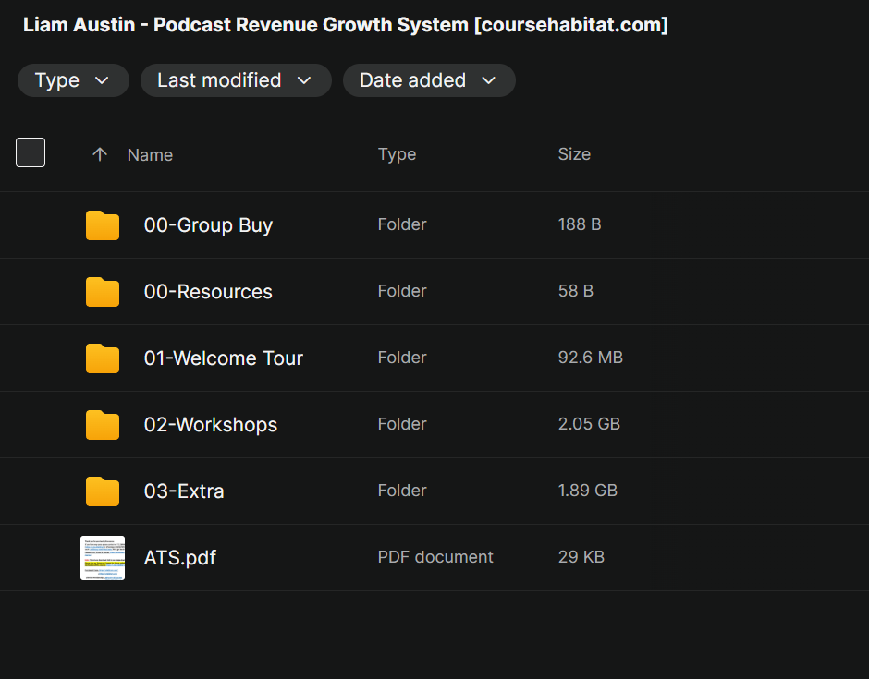Image resolution: width=869 pixels, height=679 pixels.
Task: Open the Type filter dropdown
Action: [x=73, y=80]
